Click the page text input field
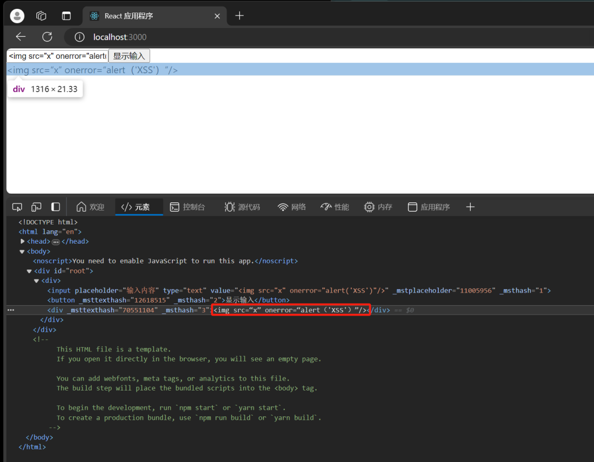This screenshot has height=462, width=594. [x=58, y=56]
